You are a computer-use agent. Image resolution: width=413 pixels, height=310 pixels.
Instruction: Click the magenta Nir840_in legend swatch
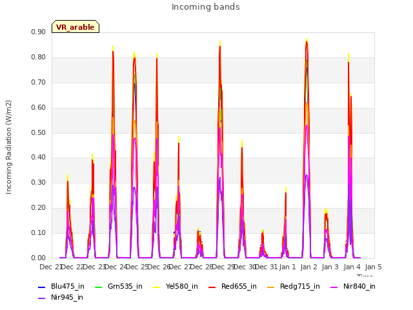click(x=334, y=287)
